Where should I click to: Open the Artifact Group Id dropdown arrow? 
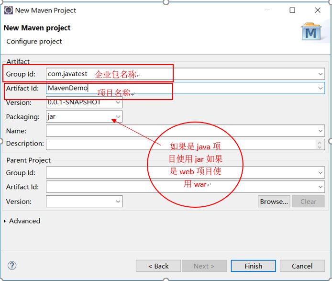321,74
